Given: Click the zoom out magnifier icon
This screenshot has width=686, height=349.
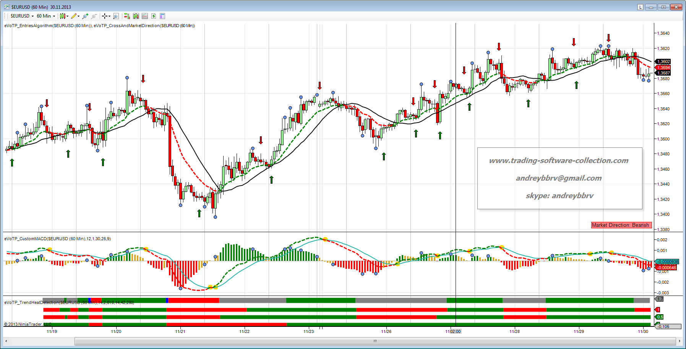Looking at the screenshot, I should click(94, 16).
